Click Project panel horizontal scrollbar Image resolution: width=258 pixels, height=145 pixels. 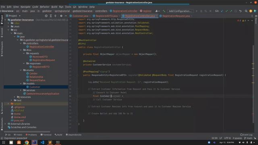tap(27, 132)
